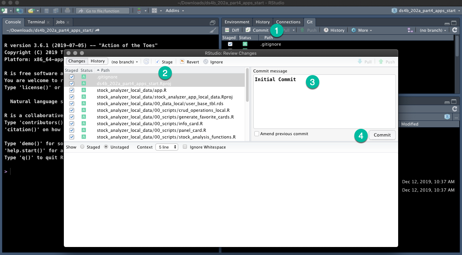Open History in the Git pane toolbar
Image resolution: width=462 pixels, height=255 pixels.
(x=334, y=30)
